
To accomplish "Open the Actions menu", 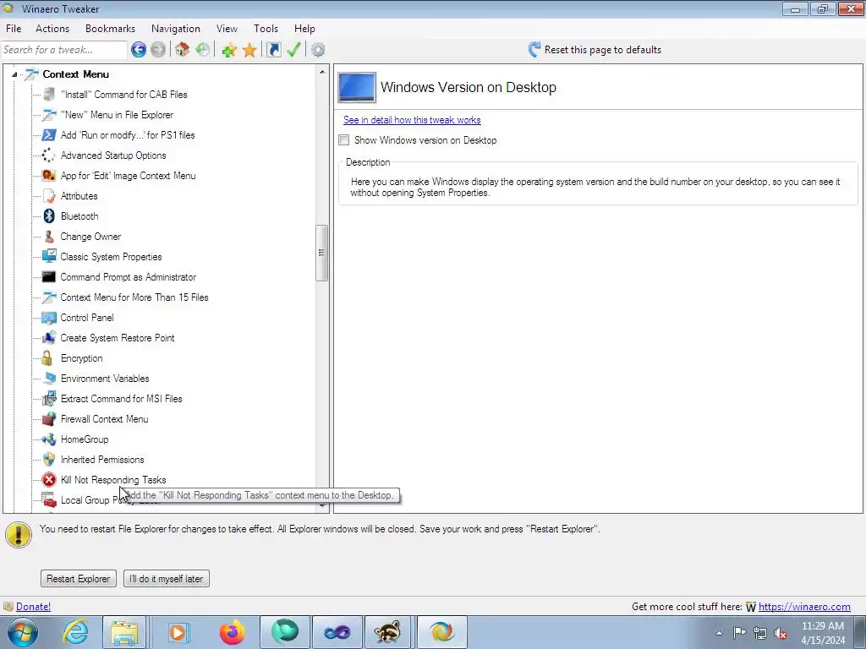I will (x=52, y=29).
